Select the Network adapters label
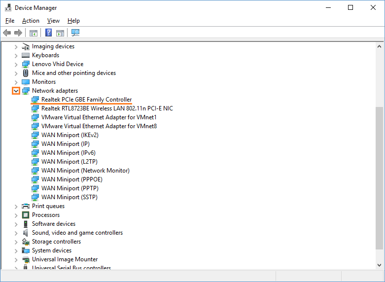The height and width of the screenshot is (282, 385). click(x=55, y=91)
